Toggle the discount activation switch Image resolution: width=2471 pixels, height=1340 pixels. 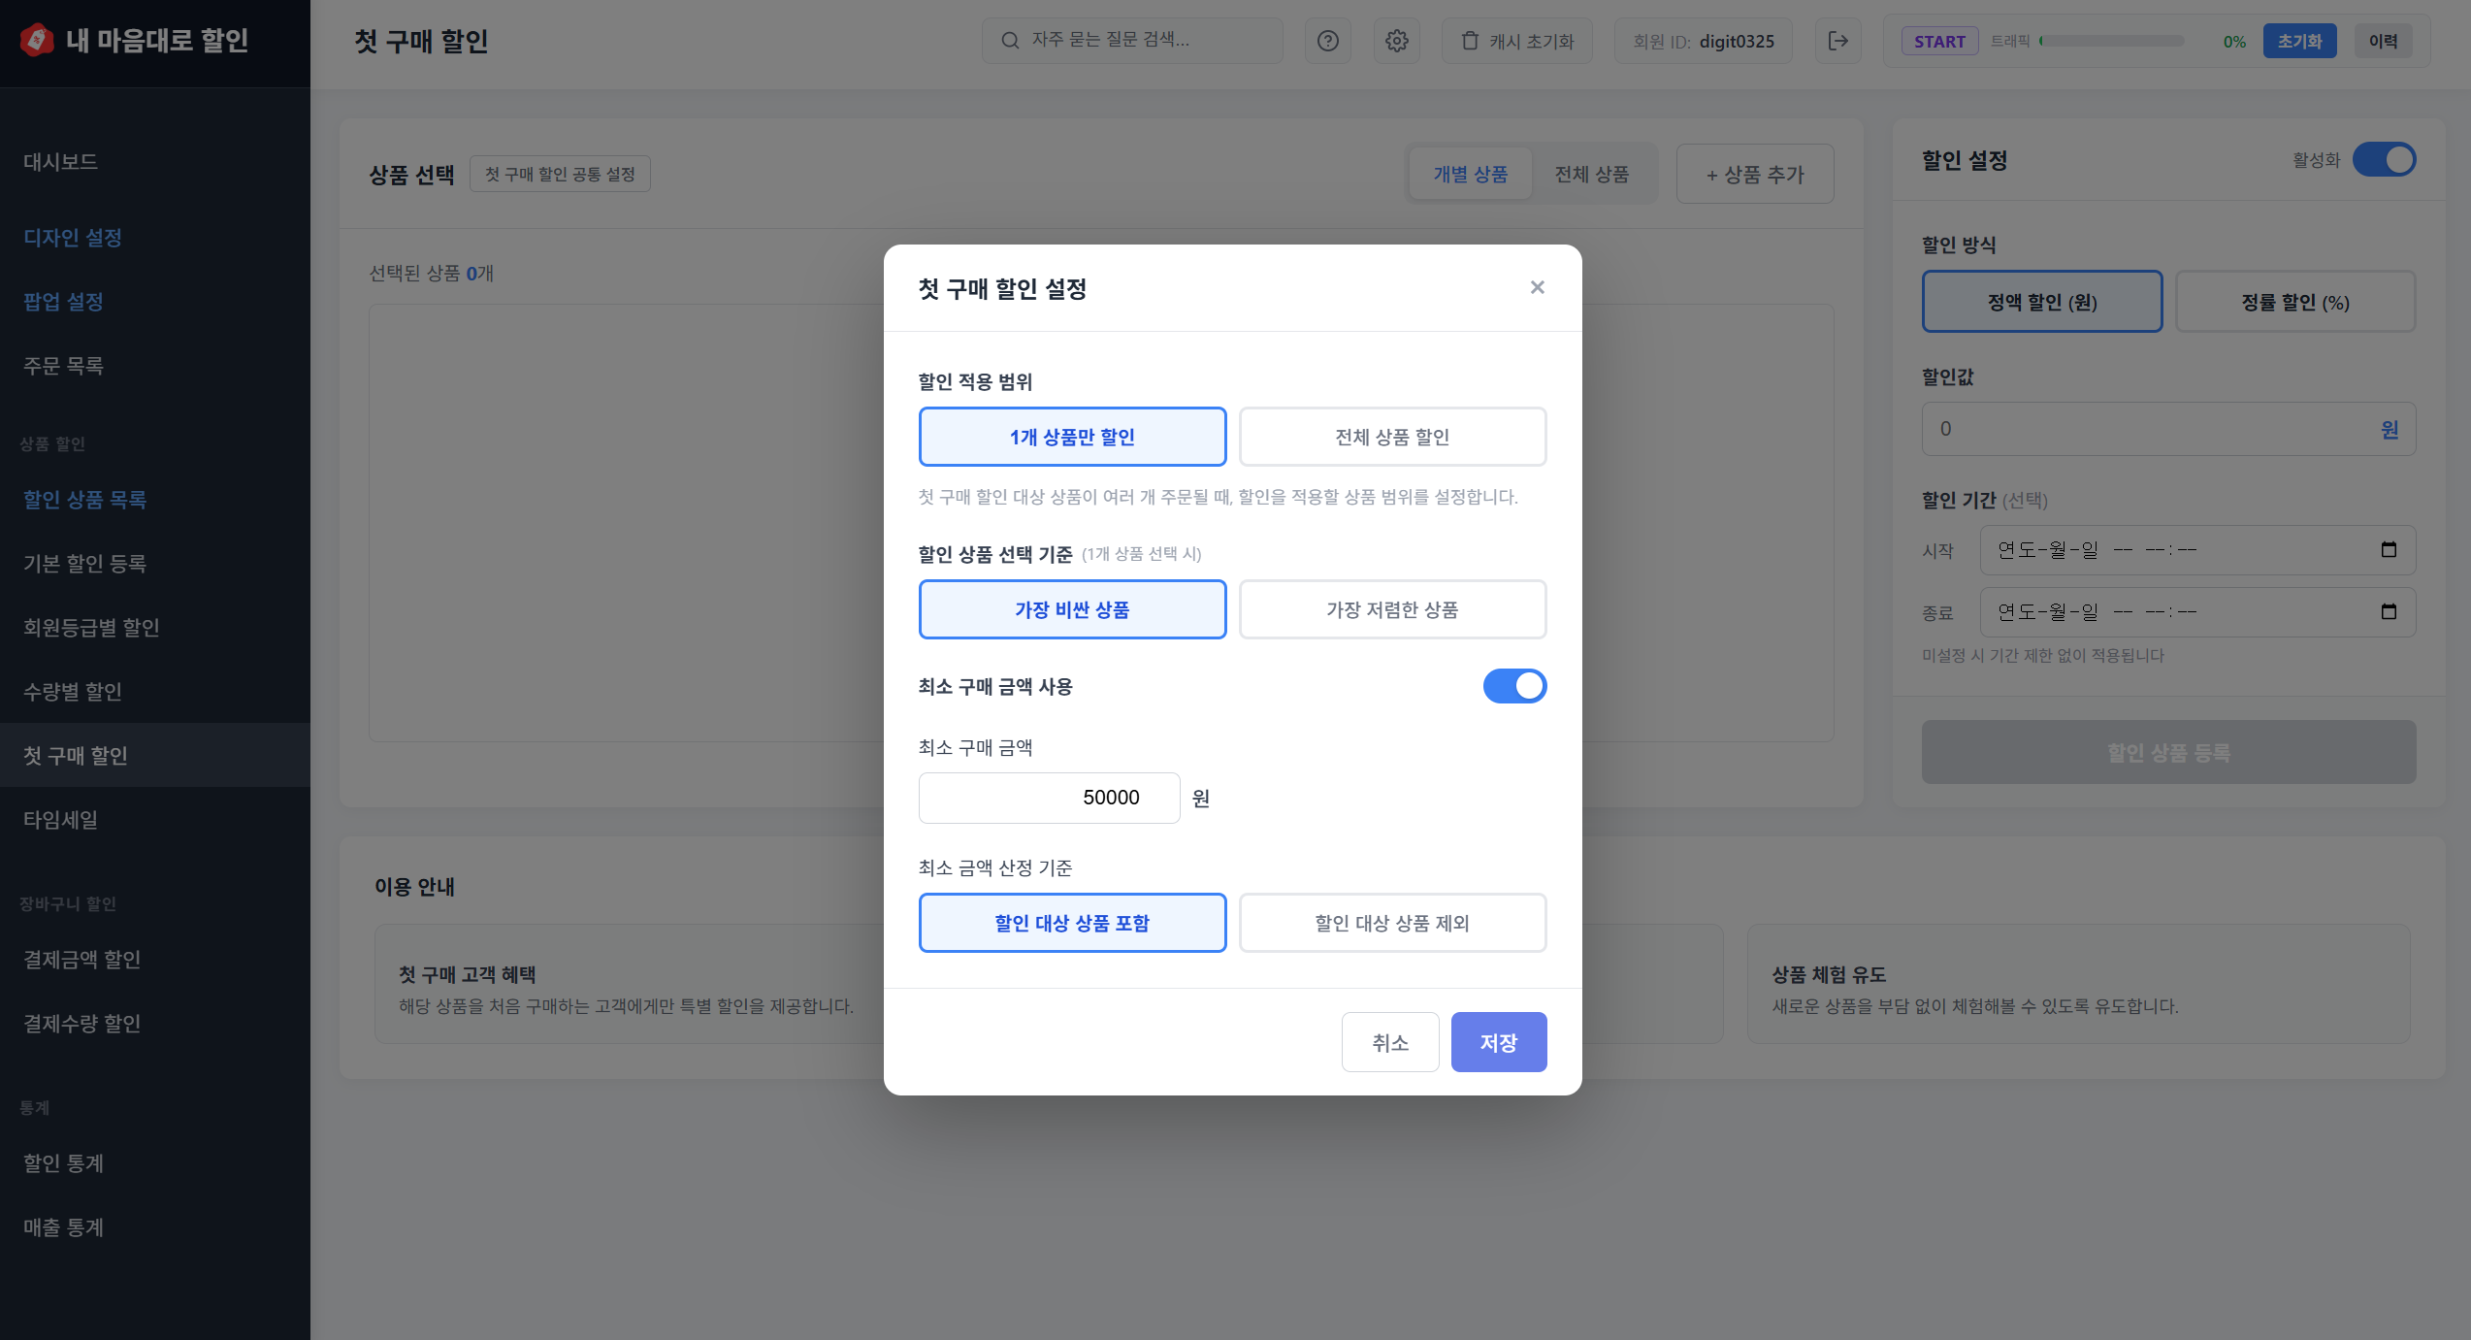tap(2384, 160)
